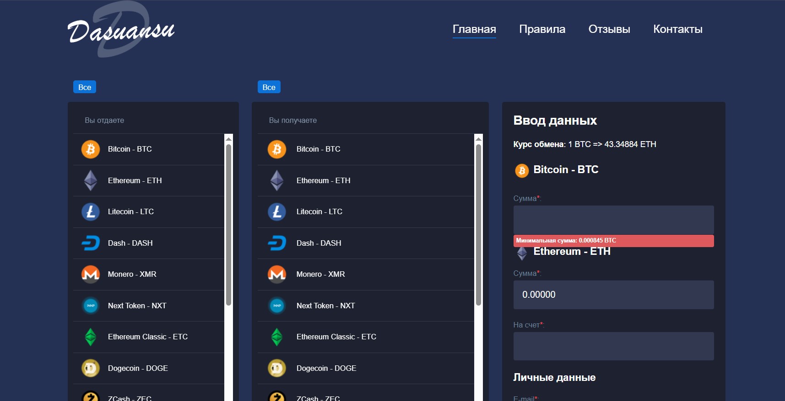The height and width of the screenshot is (401, 785).
Task: Click Ethereum icon in 'Вы отдаете' list
Action: [x=91, y=180]
